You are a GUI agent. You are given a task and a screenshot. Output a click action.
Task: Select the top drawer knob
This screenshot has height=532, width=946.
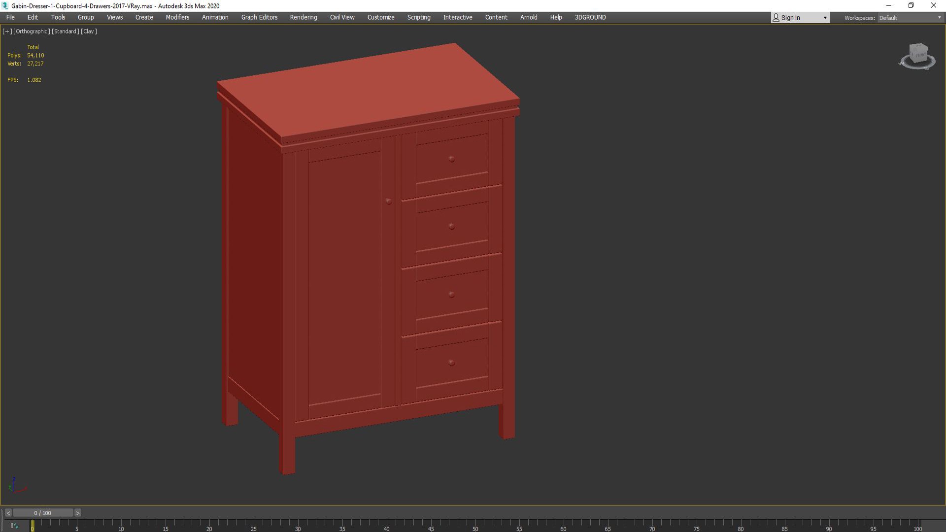(x=451, y=159)
